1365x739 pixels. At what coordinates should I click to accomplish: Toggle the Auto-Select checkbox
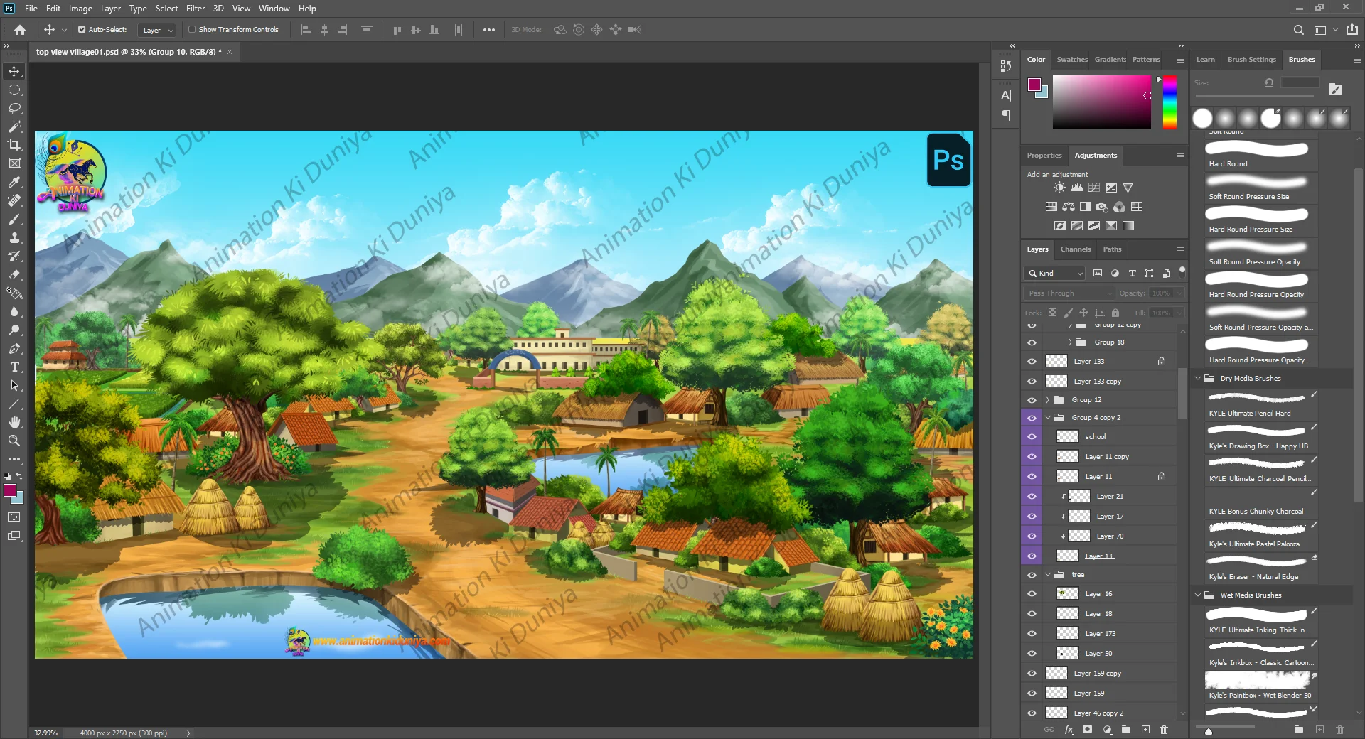click(x=82, y=30)
